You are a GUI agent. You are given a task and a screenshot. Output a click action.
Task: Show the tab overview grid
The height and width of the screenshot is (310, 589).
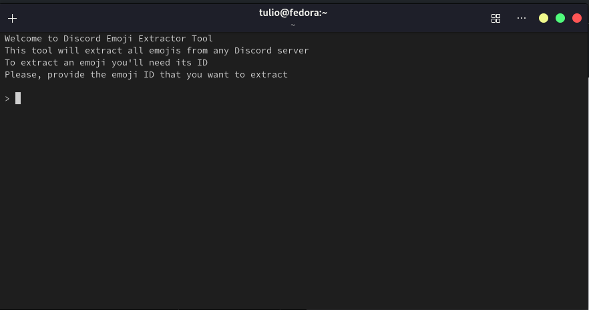(496, 19)
